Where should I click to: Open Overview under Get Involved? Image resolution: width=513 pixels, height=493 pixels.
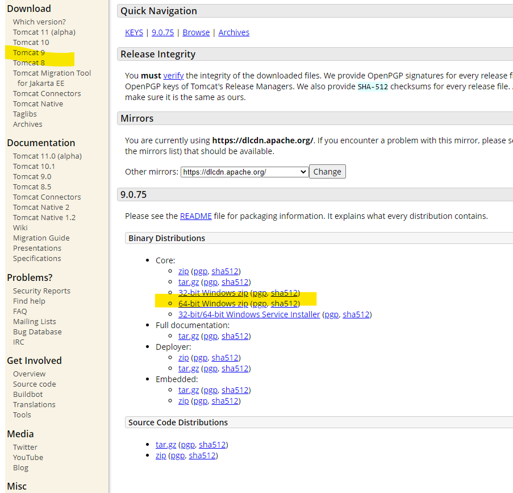[29, 374]
